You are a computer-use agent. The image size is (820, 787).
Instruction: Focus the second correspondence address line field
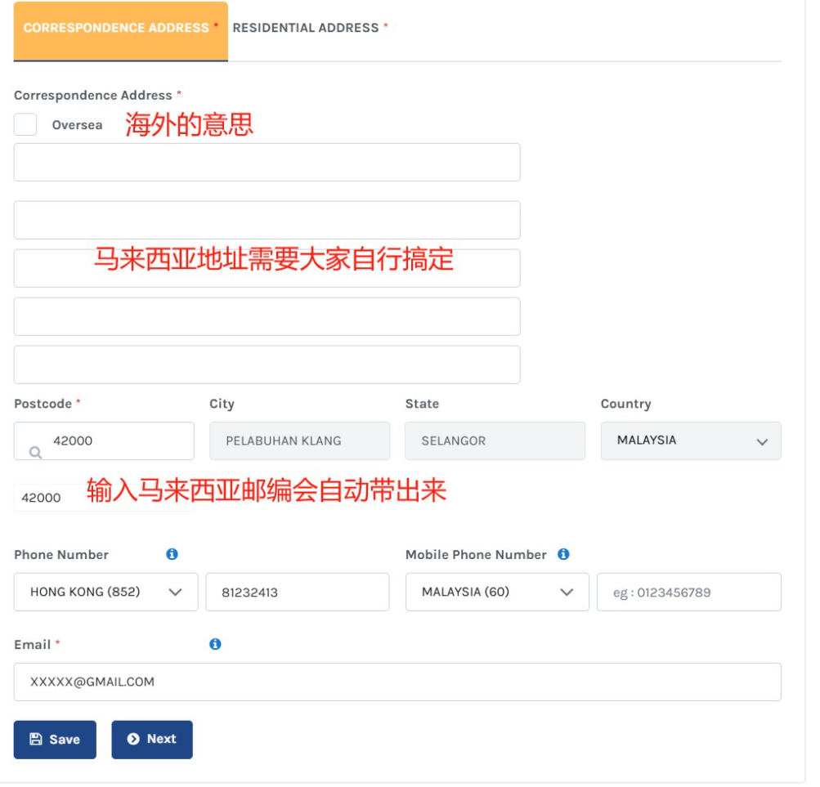tap(267, 220)
